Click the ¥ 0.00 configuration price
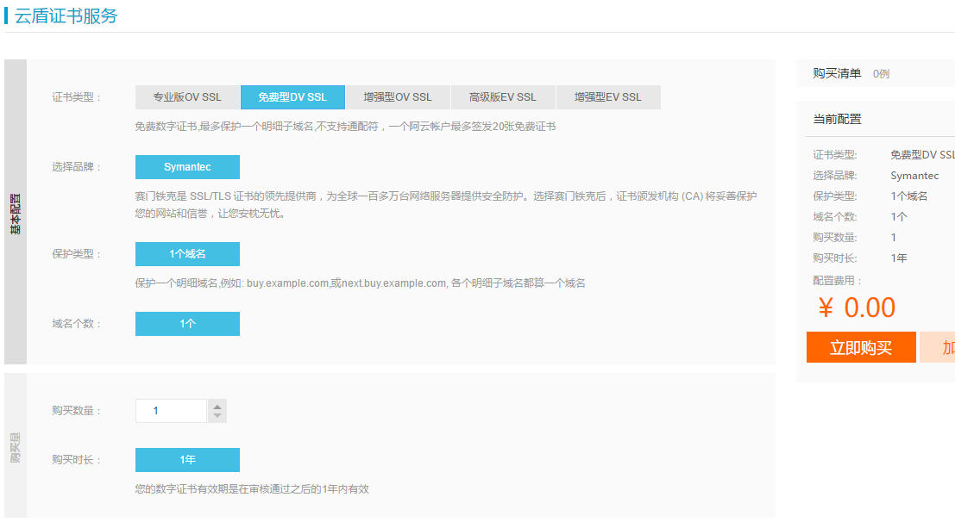Viewport: 955px width, 522px height. pyautogui.click(x=857, y=308)
